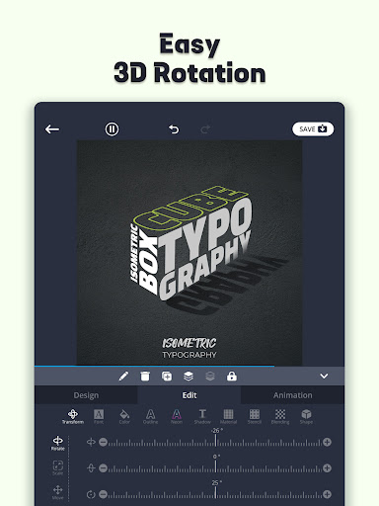Increase the 0° rotation with plus
Image resolution: width=379 pixels, height=506 pixels.
[327, 468]
